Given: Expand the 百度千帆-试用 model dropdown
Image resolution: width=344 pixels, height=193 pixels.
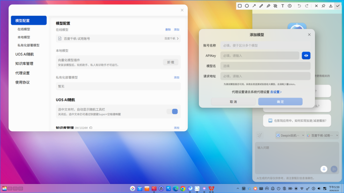Looking at the screenshot, I should pyautogui.click(x=322, y=136).
